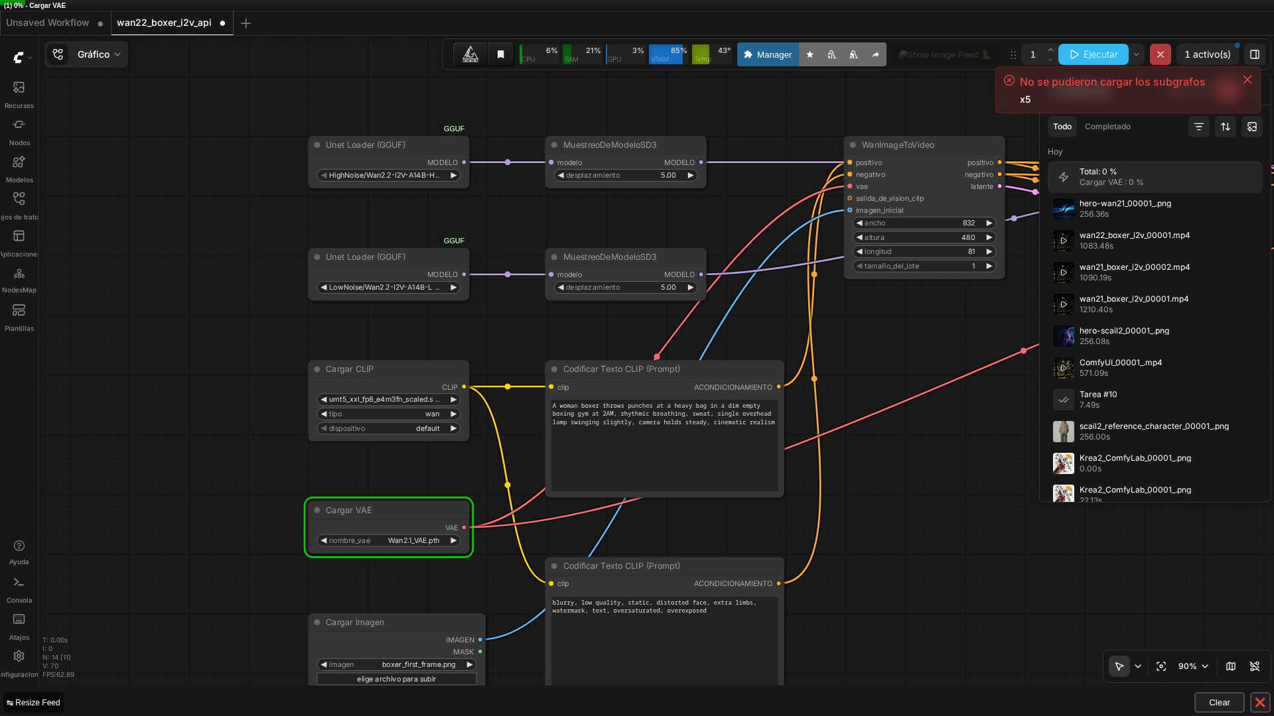This screenshot has width=1274, height=716.
Task: Click the star icon beside Manager
Action: click(810, 54)
